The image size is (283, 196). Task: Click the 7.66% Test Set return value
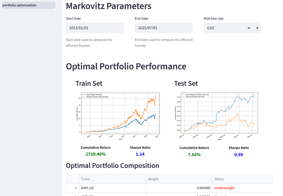(x=194, y=155)
